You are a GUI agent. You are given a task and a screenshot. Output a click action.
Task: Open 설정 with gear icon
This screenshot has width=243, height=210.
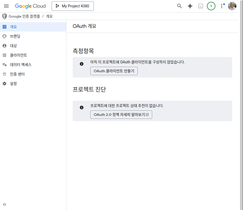[x=13, y=84]
